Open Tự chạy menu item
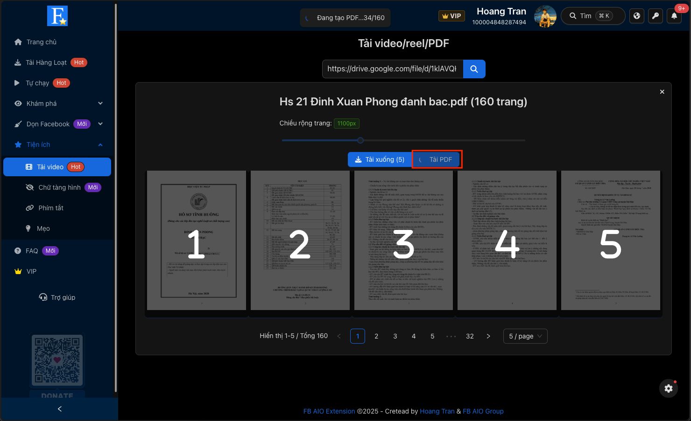 pos(57,83)
